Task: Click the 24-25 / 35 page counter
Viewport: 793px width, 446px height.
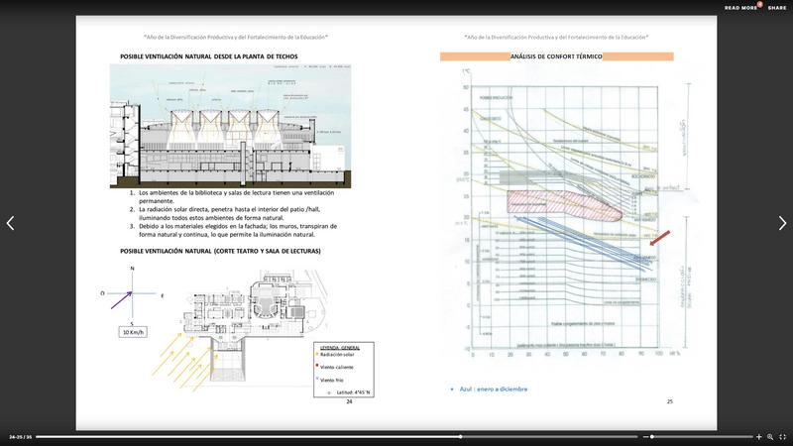Action: tap(20, 437)
